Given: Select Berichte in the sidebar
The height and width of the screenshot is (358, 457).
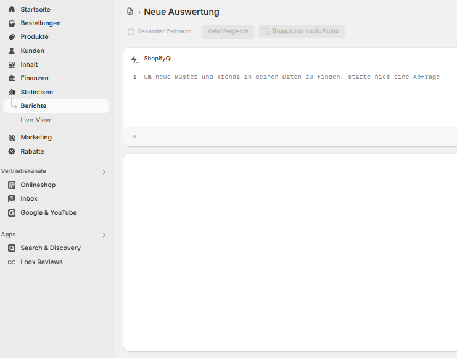Looking at the screenshot, I should point(33,106).
